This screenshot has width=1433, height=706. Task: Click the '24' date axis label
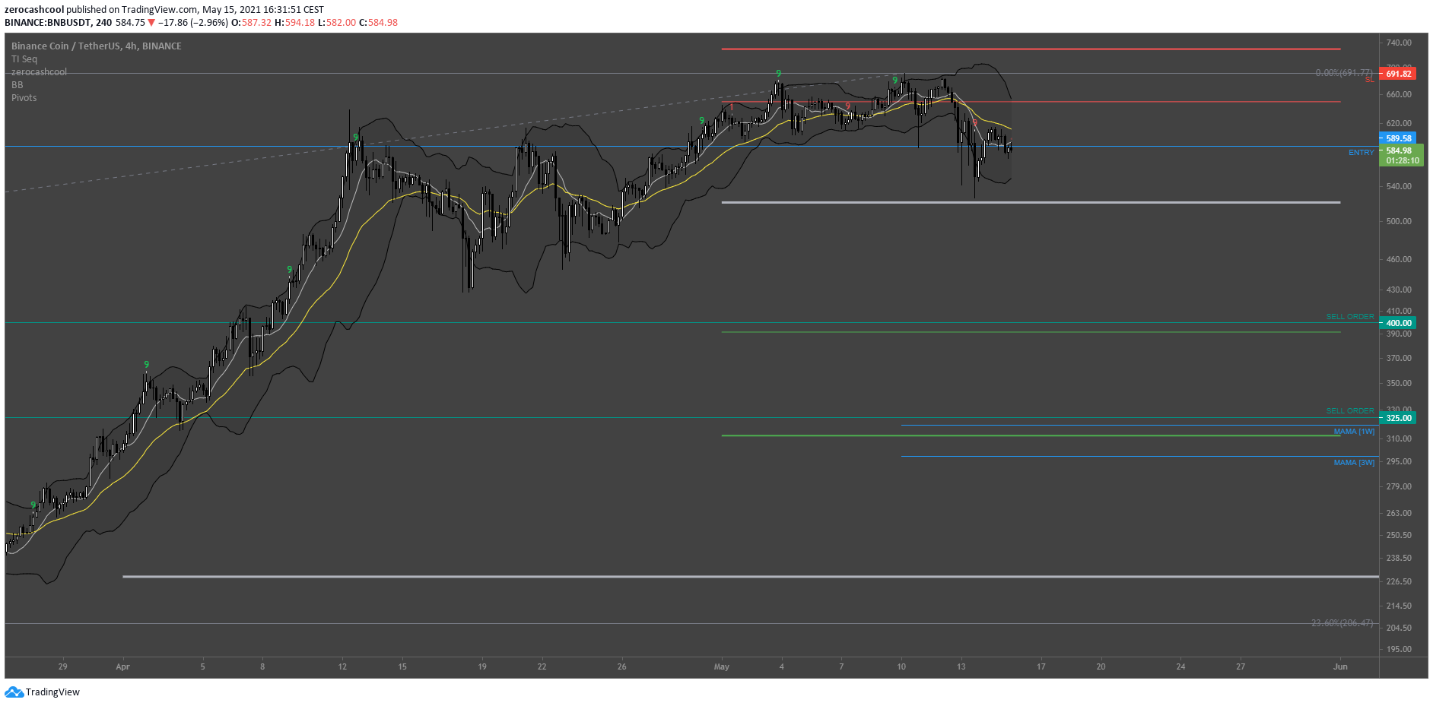(1180, 666)
